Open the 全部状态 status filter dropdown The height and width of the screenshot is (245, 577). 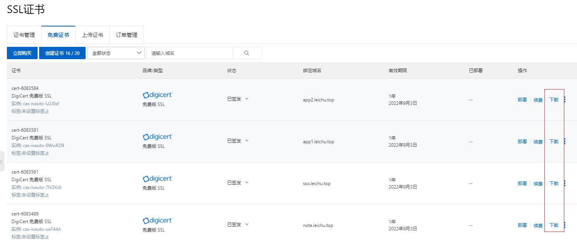(x=116, y=53)
